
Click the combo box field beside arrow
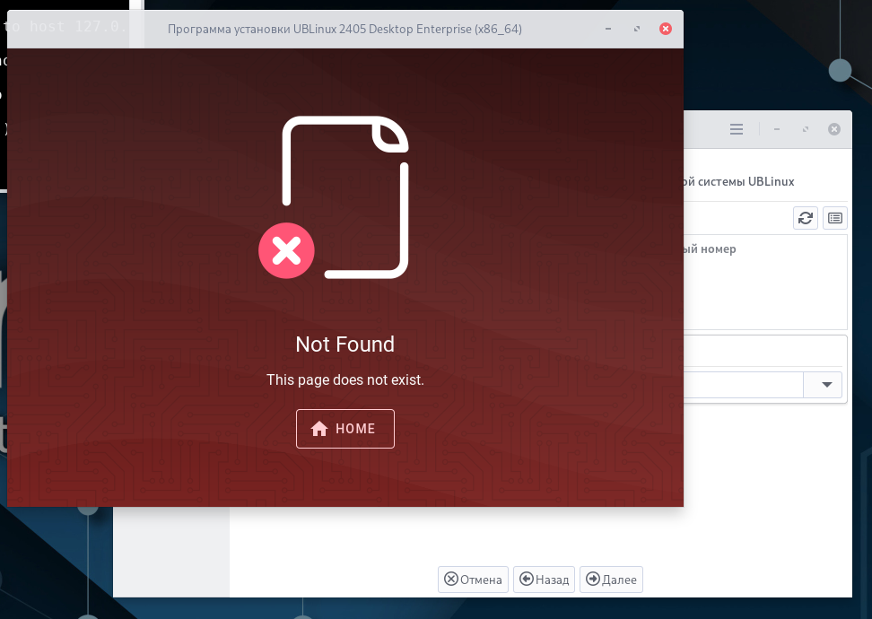[743, 384]
